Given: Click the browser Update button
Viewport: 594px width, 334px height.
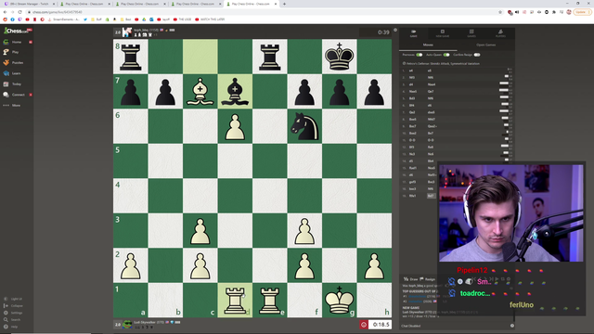Looking at the screenshot, I should pyautogui.click(x=582, y=12).
